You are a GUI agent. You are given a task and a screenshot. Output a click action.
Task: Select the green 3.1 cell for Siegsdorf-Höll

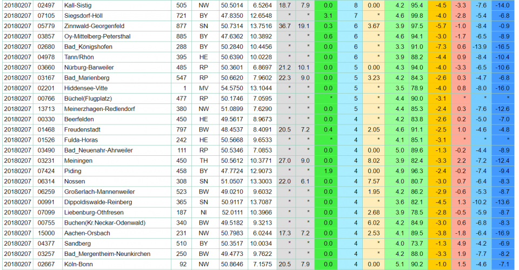328,15
